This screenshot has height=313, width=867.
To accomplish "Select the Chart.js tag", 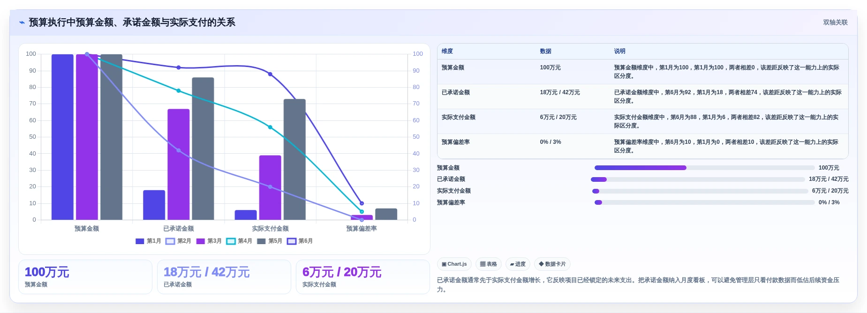I will [454, 264].
